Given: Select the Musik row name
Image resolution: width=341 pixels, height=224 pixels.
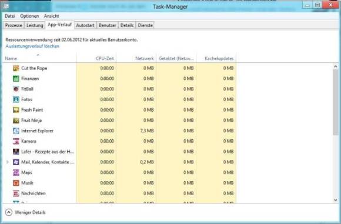Looking at the screenshot, I should click(27, 183).
